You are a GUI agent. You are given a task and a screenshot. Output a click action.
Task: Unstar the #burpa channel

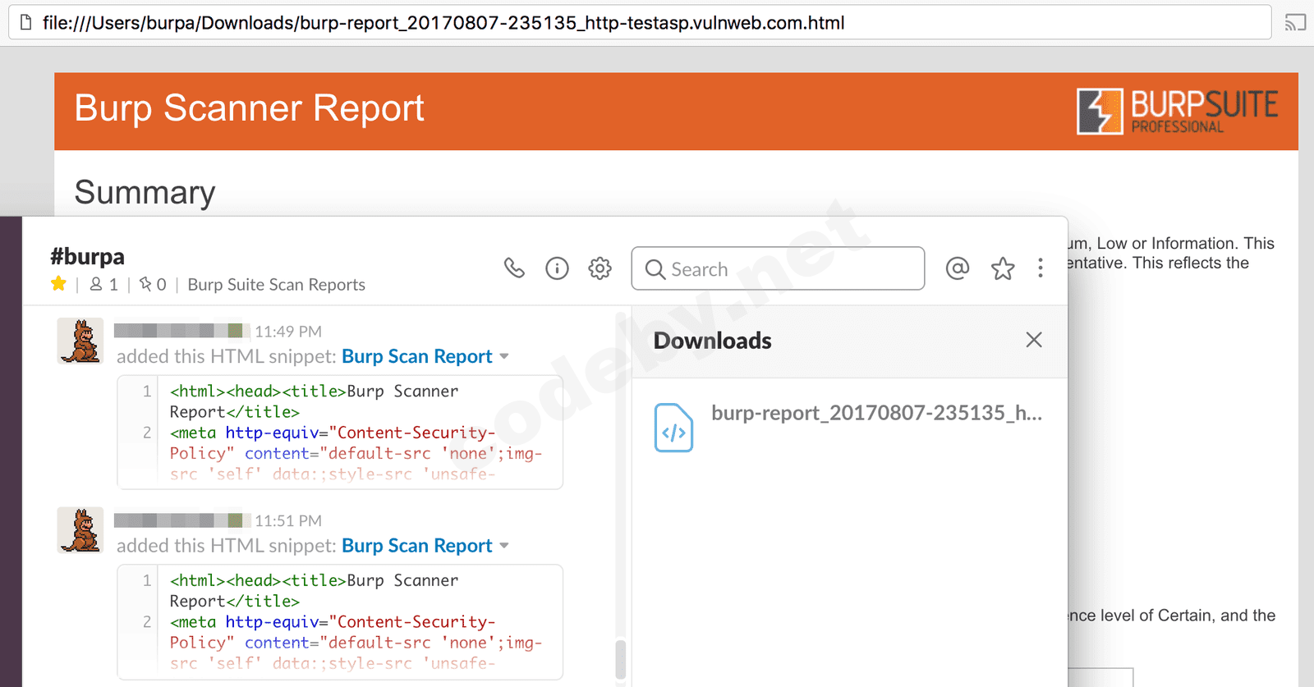pos(58,284)
